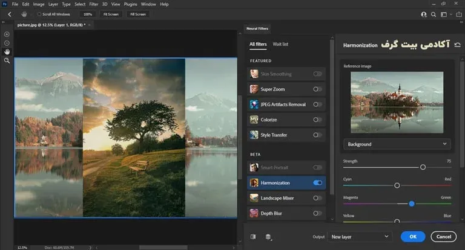Click the Cancel button
465x250 pixels.
[444, 237]
